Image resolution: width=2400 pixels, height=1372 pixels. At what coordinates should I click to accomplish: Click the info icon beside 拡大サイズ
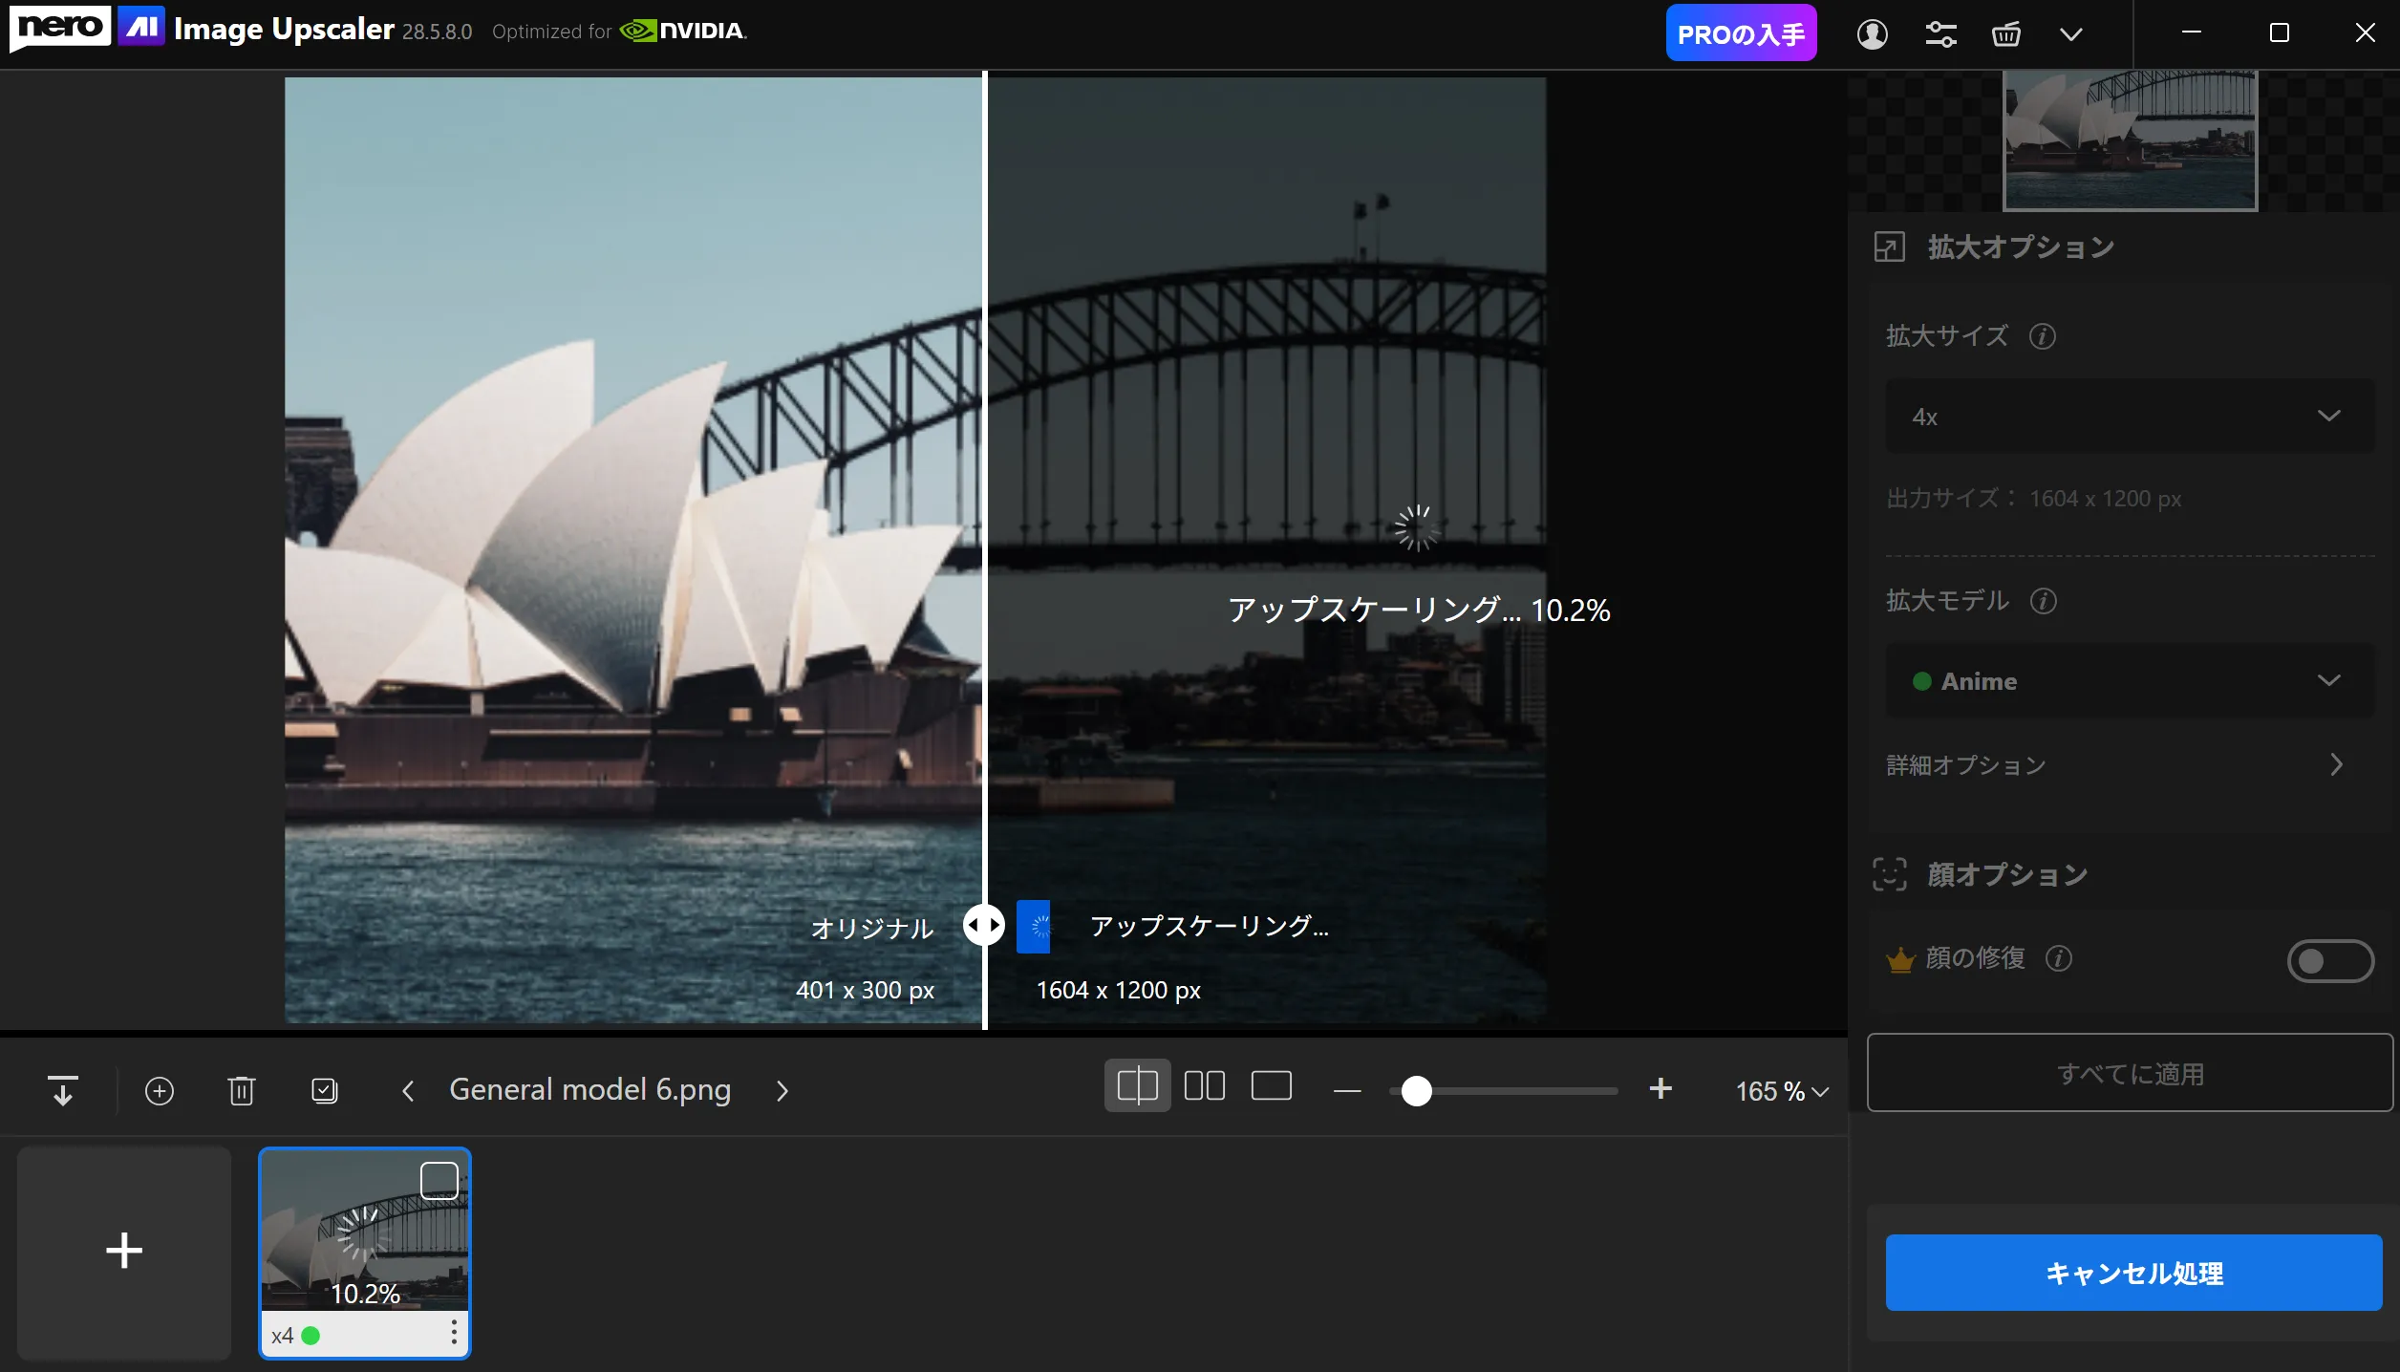[x=2043, y=336]
